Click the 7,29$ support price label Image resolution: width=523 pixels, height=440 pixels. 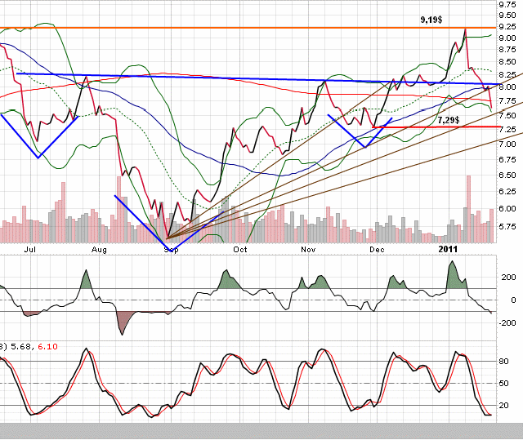coord(448,120)
